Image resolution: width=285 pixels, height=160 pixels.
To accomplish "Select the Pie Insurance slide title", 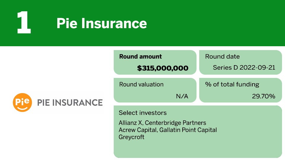I will click(x=102, y=23).
